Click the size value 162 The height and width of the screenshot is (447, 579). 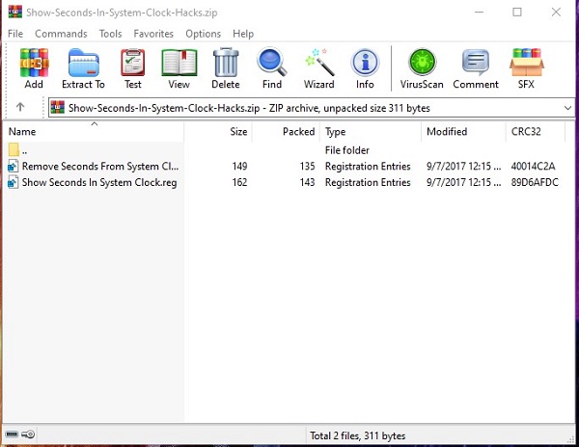(239, 182)
